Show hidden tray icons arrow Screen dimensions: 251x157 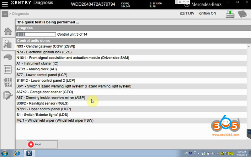[x=198, y=154]
